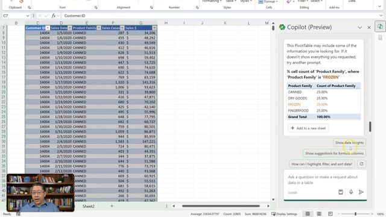Viewport: 386px width, 217px height.
Task: Open the Customer ID filter dropdown
Action: coord(48,28)
